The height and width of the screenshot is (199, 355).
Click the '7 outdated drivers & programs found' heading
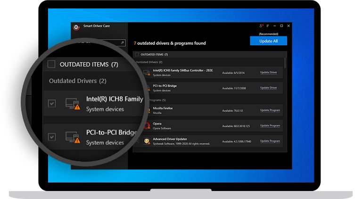click(x=170, y=43)
